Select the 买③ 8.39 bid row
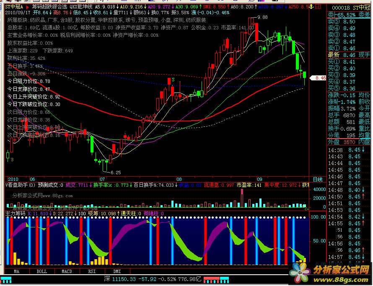373x286 pixels. [x=349, y=75]
